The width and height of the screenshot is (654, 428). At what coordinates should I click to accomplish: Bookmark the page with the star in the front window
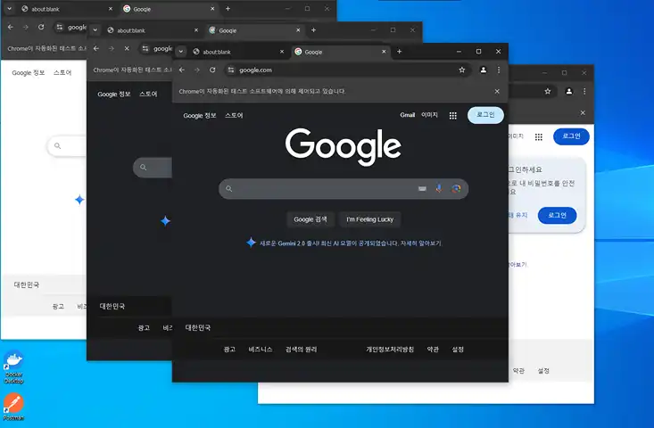coord(461,70)
